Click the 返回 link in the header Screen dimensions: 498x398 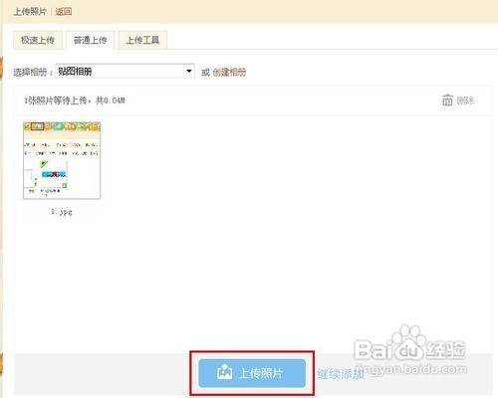[64, 12]
